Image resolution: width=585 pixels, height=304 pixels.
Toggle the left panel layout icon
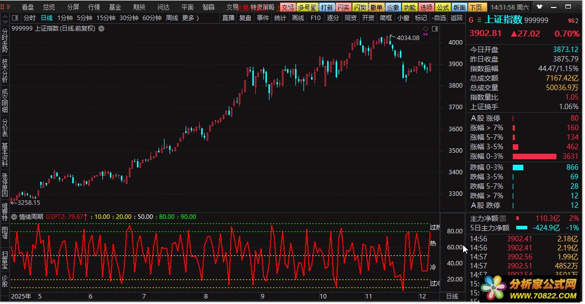point(15,18)
